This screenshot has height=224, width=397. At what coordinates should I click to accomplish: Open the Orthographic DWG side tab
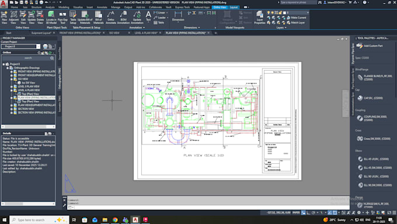pyautogui.click(x=60, y=78)
